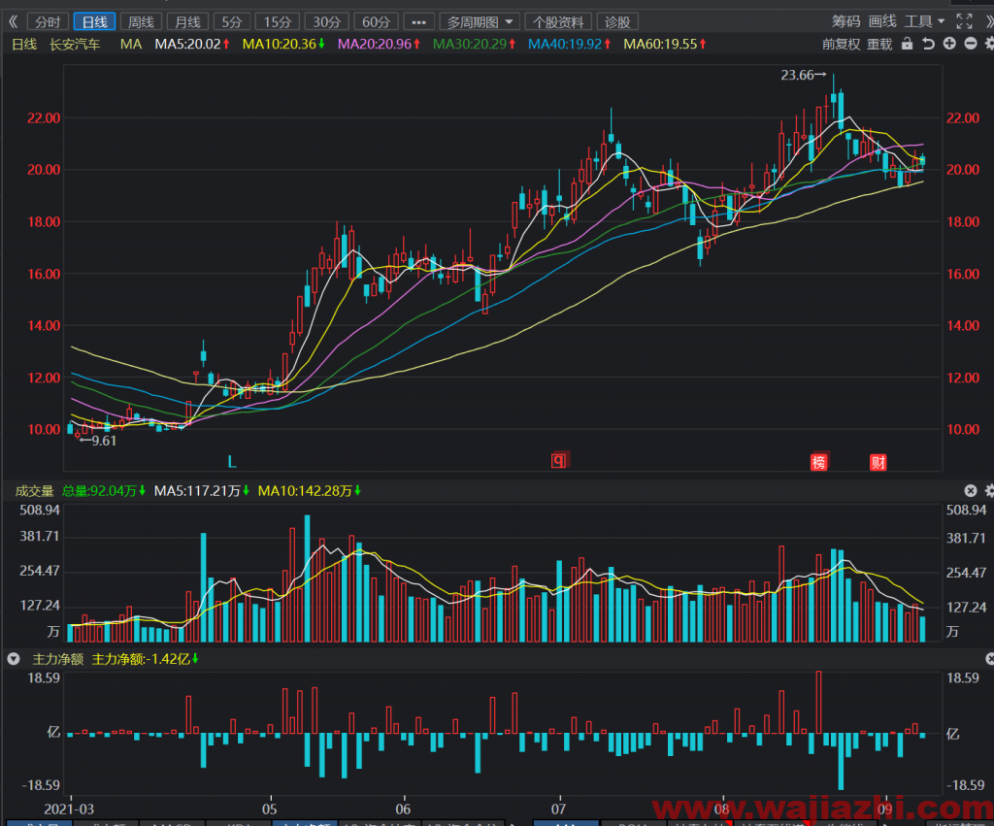Click MA60:19.55 indicator value

[664, 44]
